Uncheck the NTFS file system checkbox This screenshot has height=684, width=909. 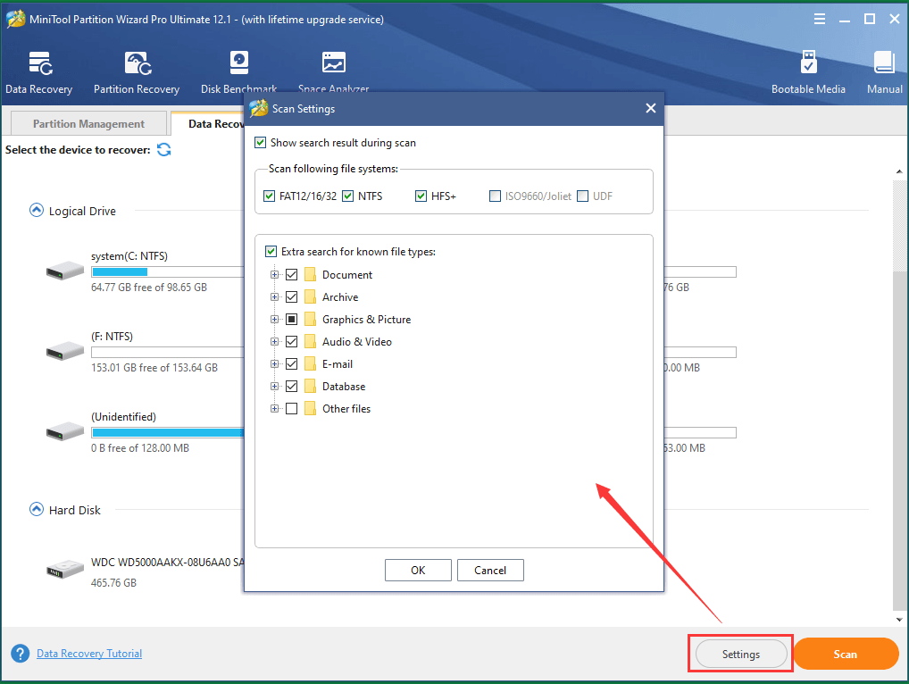point(348,196)
